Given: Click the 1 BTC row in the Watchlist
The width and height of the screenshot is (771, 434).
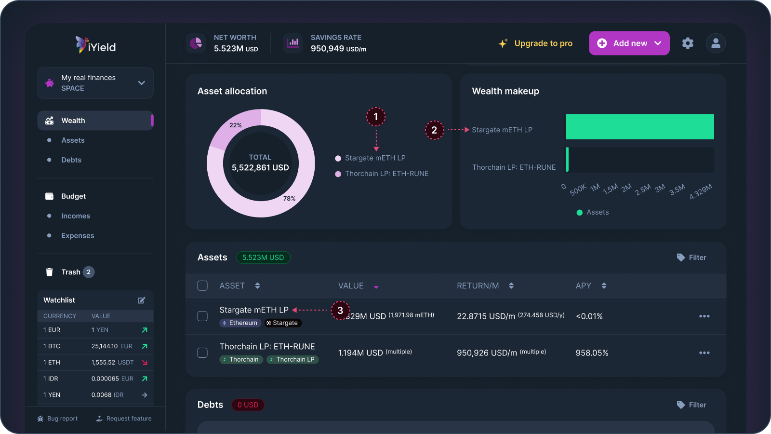Looking at the screenshot, I should 95,346.
